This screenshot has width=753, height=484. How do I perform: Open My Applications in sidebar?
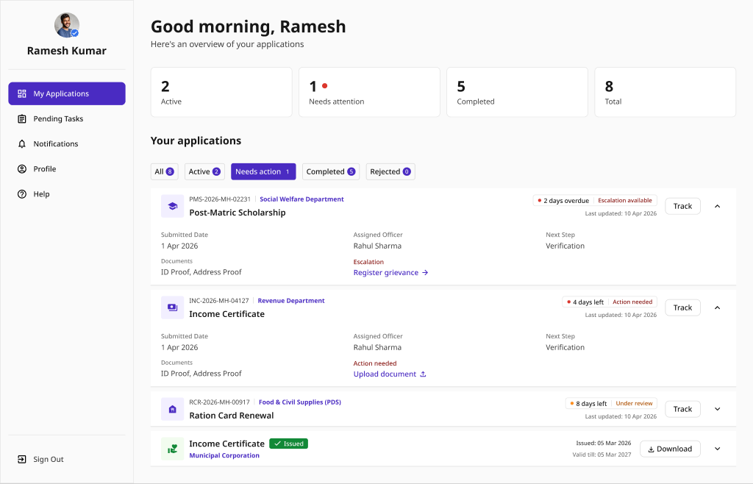[x=67, y=93]
